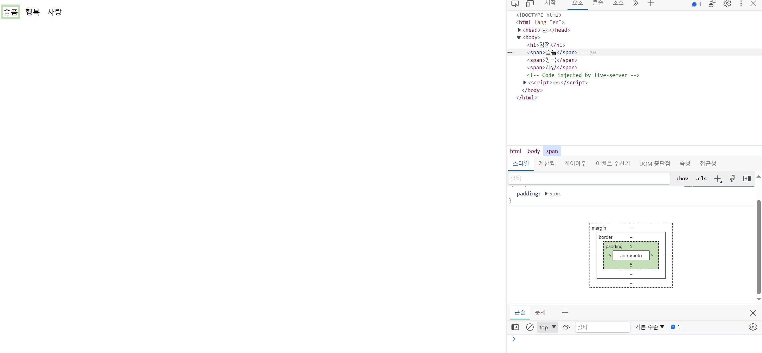
Task: Clear the console with the ban icon
Action: [x=530, y=327]
